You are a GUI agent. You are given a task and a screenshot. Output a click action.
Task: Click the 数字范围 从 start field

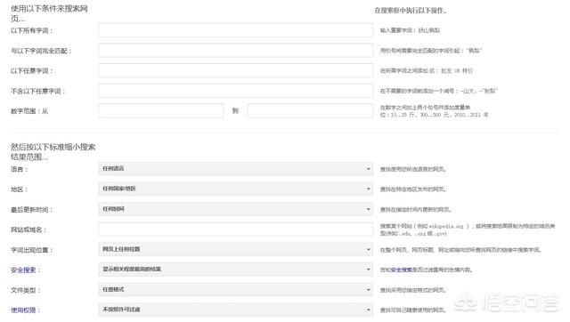coord(161,110)
